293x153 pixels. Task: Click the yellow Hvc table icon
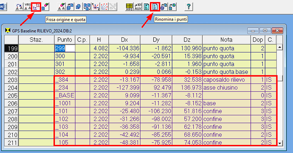(x=130, y=7)
